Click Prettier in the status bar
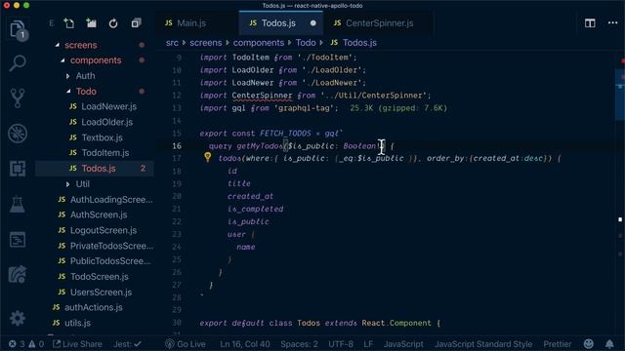 [x=558, y=344]
